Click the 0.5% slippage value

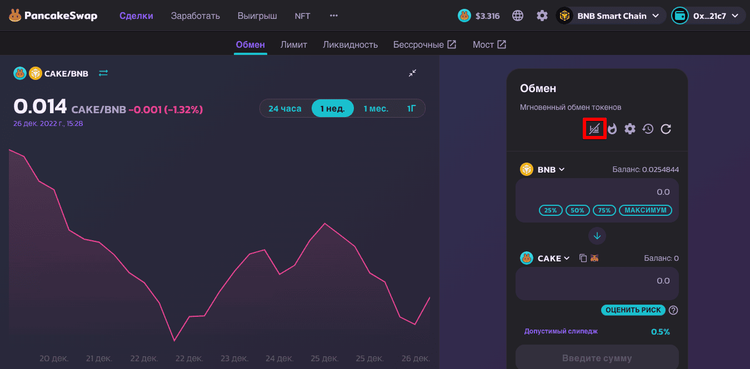[x=660, y=332]
